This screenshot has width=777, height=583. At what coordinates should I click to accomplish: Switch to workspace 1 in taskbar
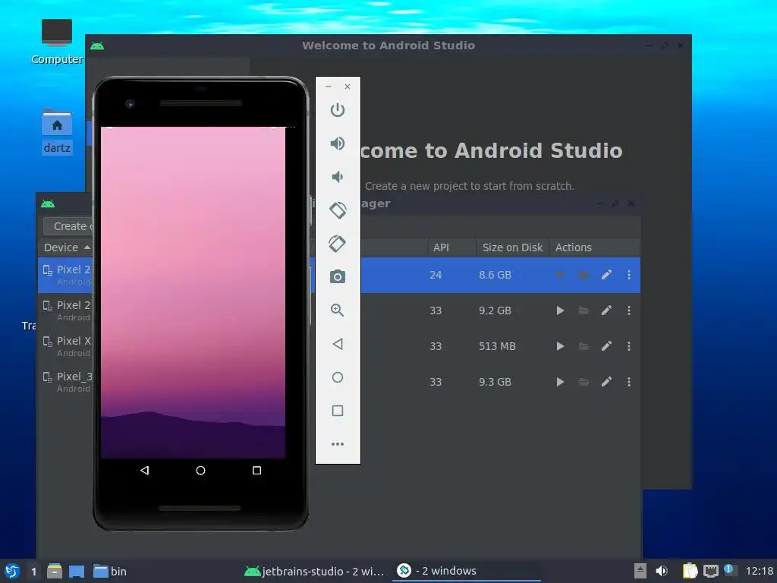tap(33, 572)
